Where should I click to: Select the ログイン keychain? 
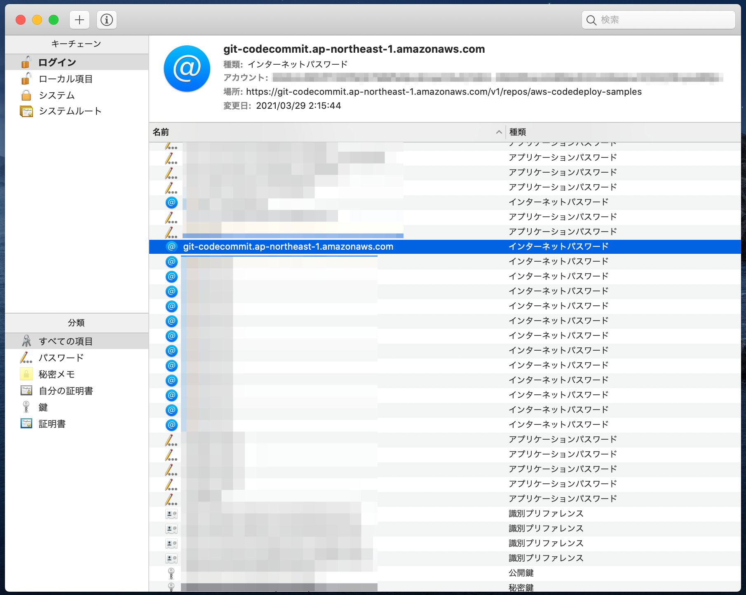(x=77, y=62)
